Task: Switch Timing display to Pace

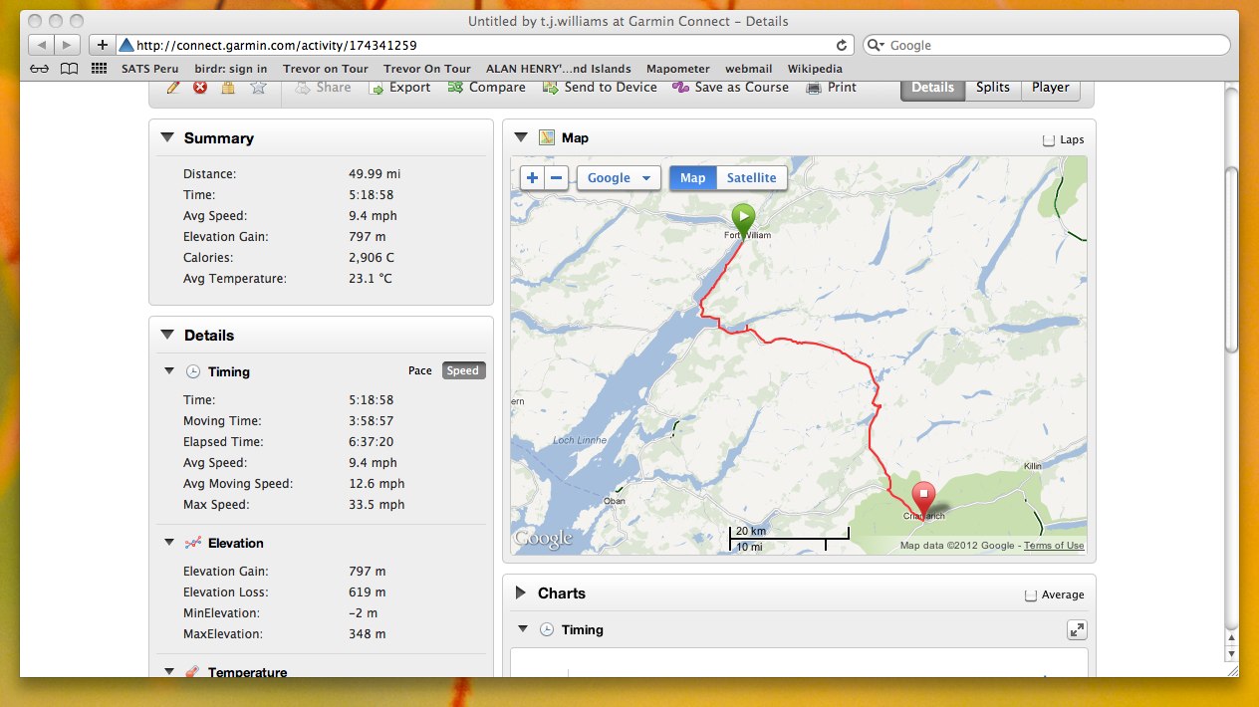Action: click(x=420, y=371)
